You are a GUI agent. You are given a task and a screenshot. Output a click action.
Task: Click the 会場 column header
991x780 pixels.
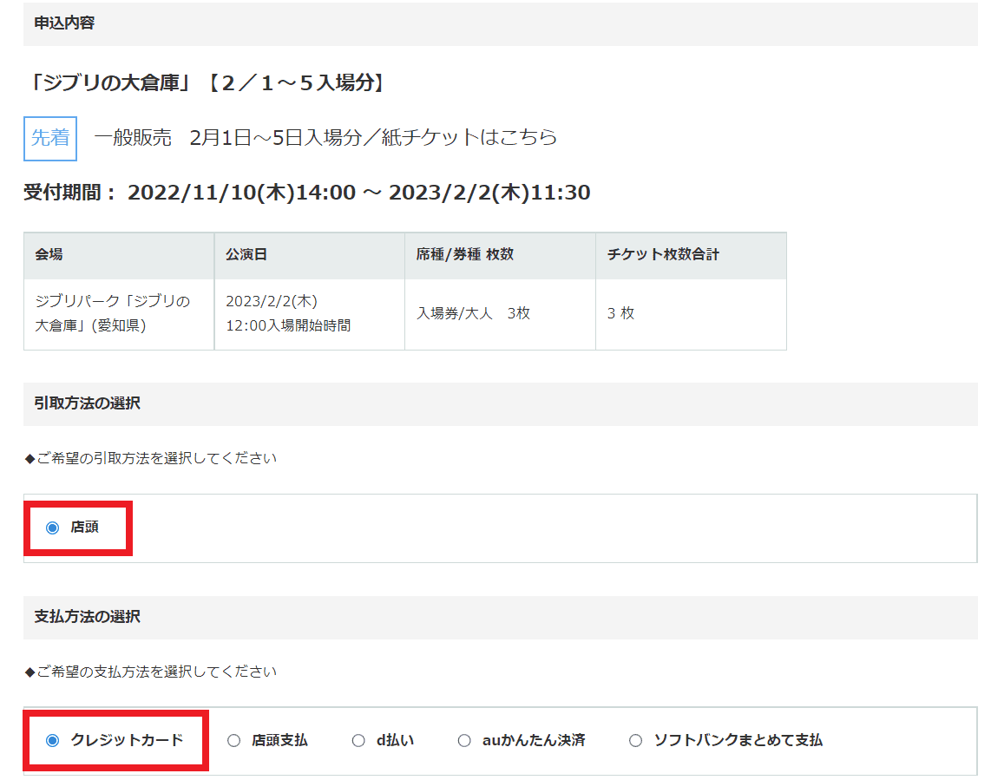point(49,255)
